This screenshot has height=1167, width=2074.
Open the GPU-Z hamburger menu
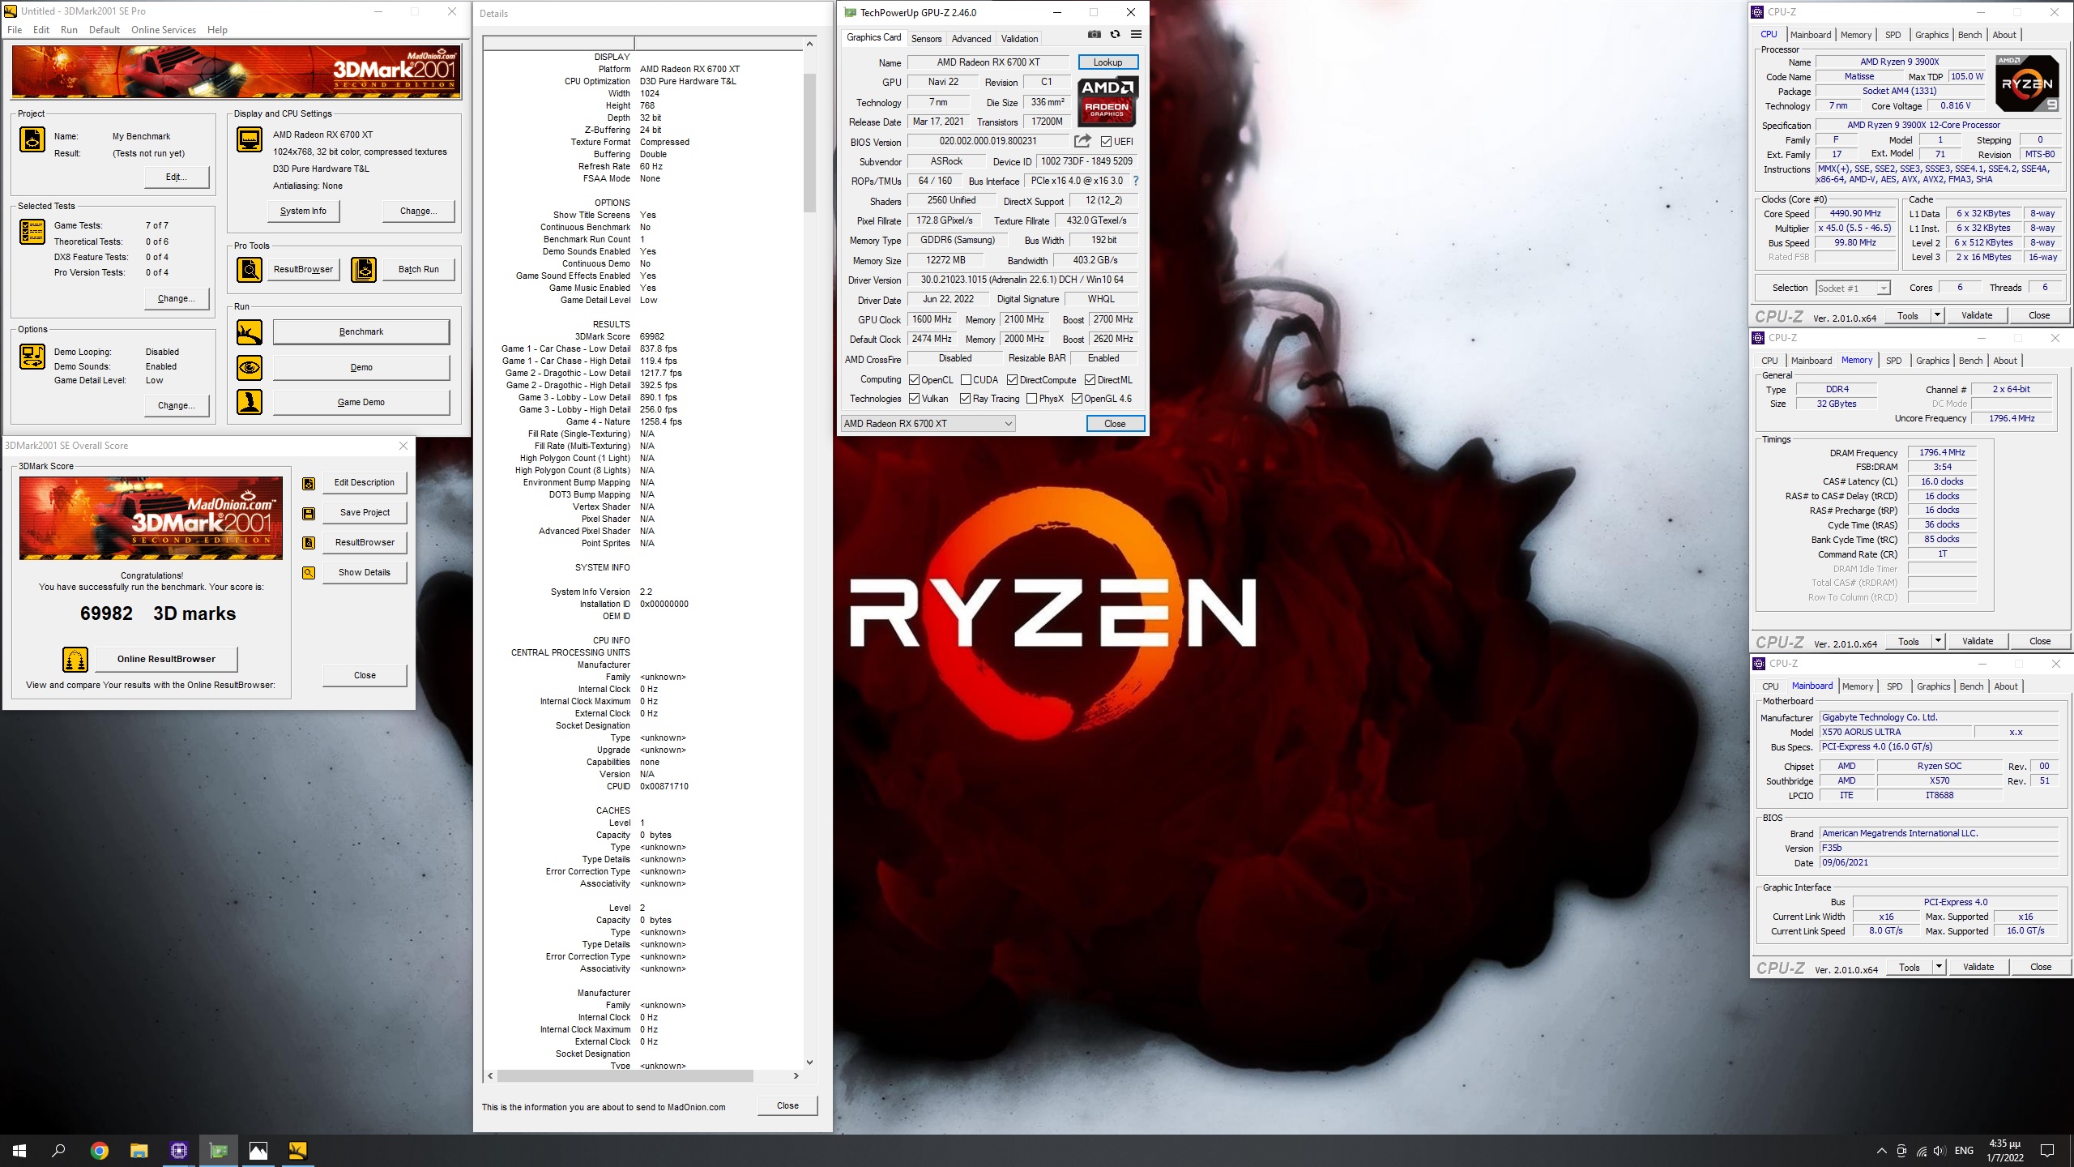1136,35
